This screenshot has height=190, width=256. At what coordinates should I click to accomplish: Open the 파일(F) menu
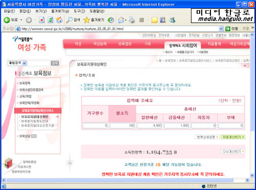pyautogui.click(x=9, y=11)
